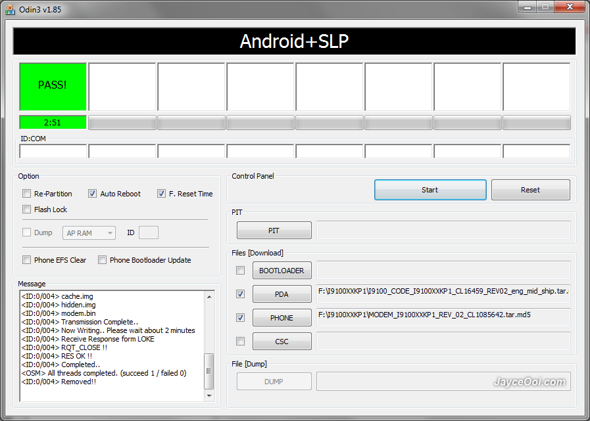Image resolution: width=590 pixels, height=421 pixels.
Task: Click the PHONE modem file path field
Action: click(x=443, y=317)
